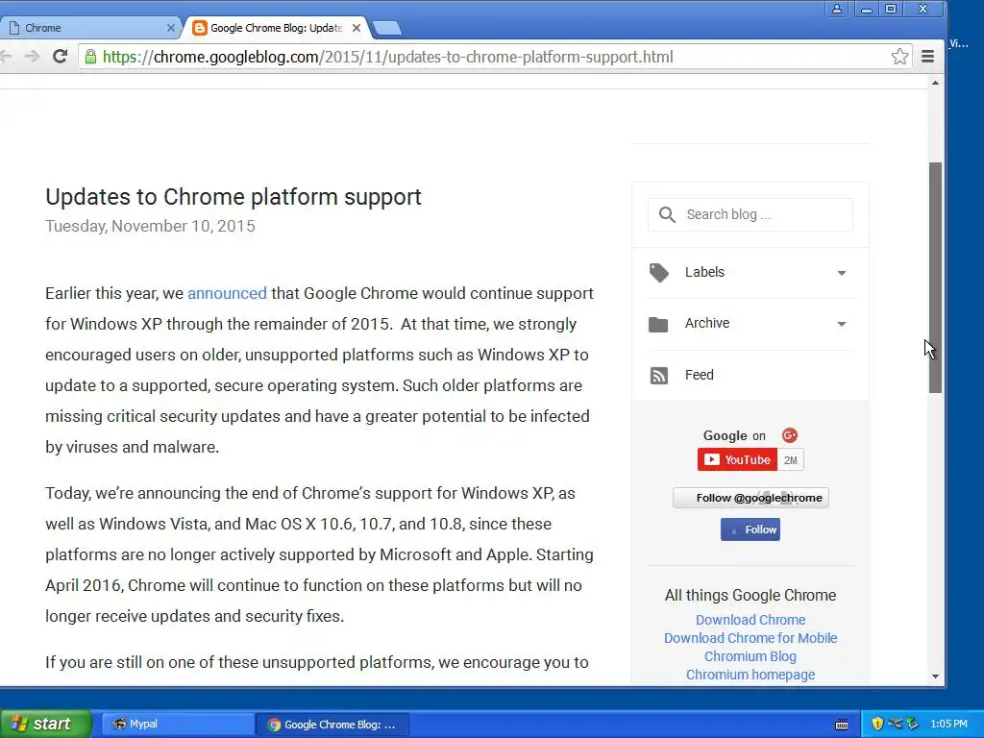Open the Windows start button
The width and height of the screenshot is (984, 738).
click(x=46, y=724)
